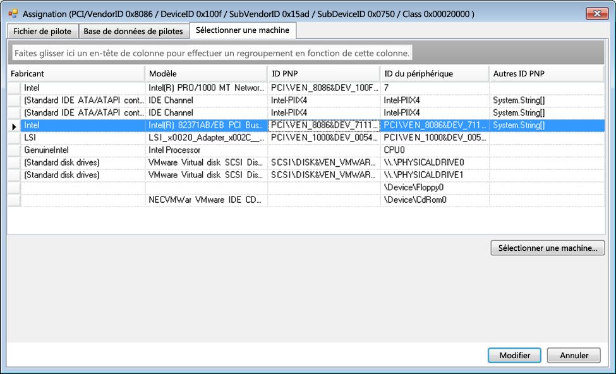
Task: Select the Sélectionner une machine tab
Action: [243, 30]
